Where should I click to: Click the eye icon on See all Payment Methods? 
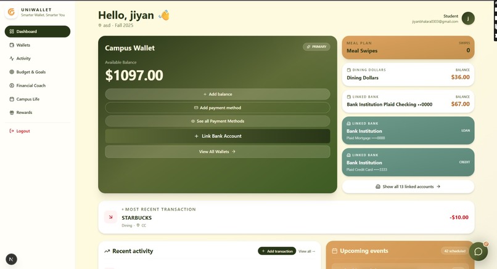(x=193, y=121)
